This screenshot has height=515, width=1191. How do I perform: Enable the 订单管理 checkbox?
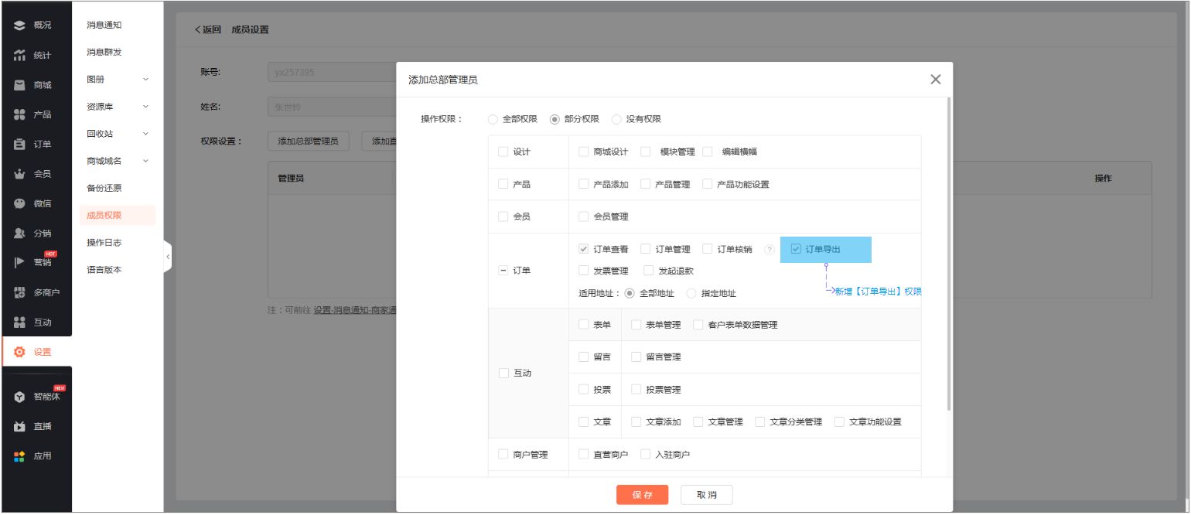645,249
